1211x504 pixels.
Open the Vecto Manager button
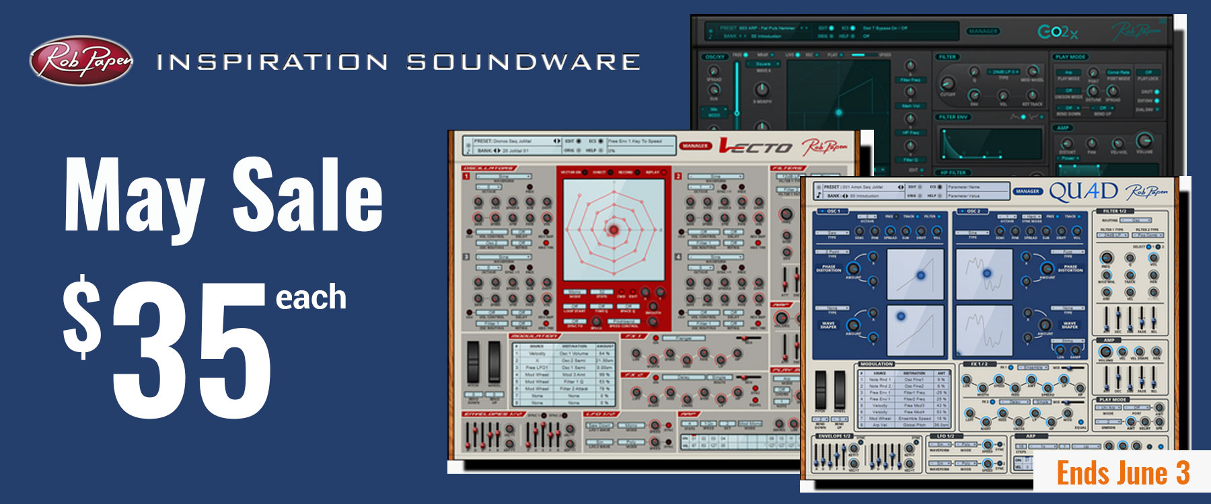pos(696,146)
